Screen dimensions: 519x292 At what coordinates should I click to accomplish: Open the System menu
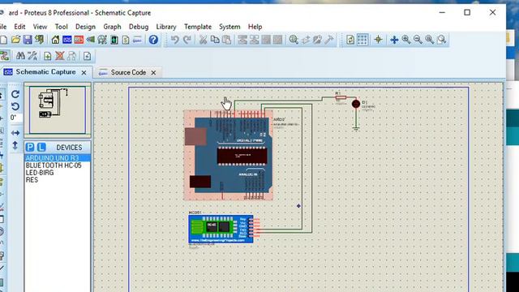[229, 27]
